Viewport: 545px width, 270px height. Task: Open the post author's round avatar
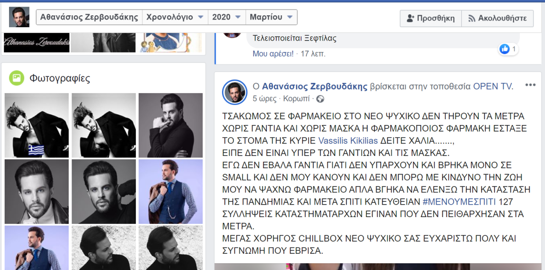coord(234,92)
